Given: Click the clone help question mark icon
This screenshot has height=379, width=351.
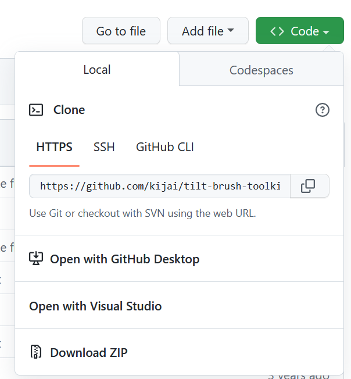Looking at the screenshot, I should click(x=322, y=110).
